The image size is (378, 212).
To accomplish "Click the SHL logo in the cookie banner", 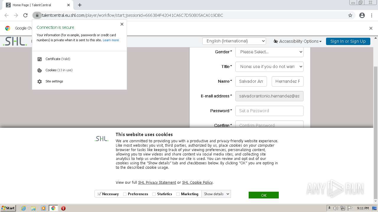I will (x=102, y=139).
